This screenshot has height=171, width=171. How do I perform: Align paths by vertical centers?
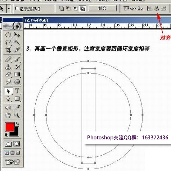click(x=133, y=9)
